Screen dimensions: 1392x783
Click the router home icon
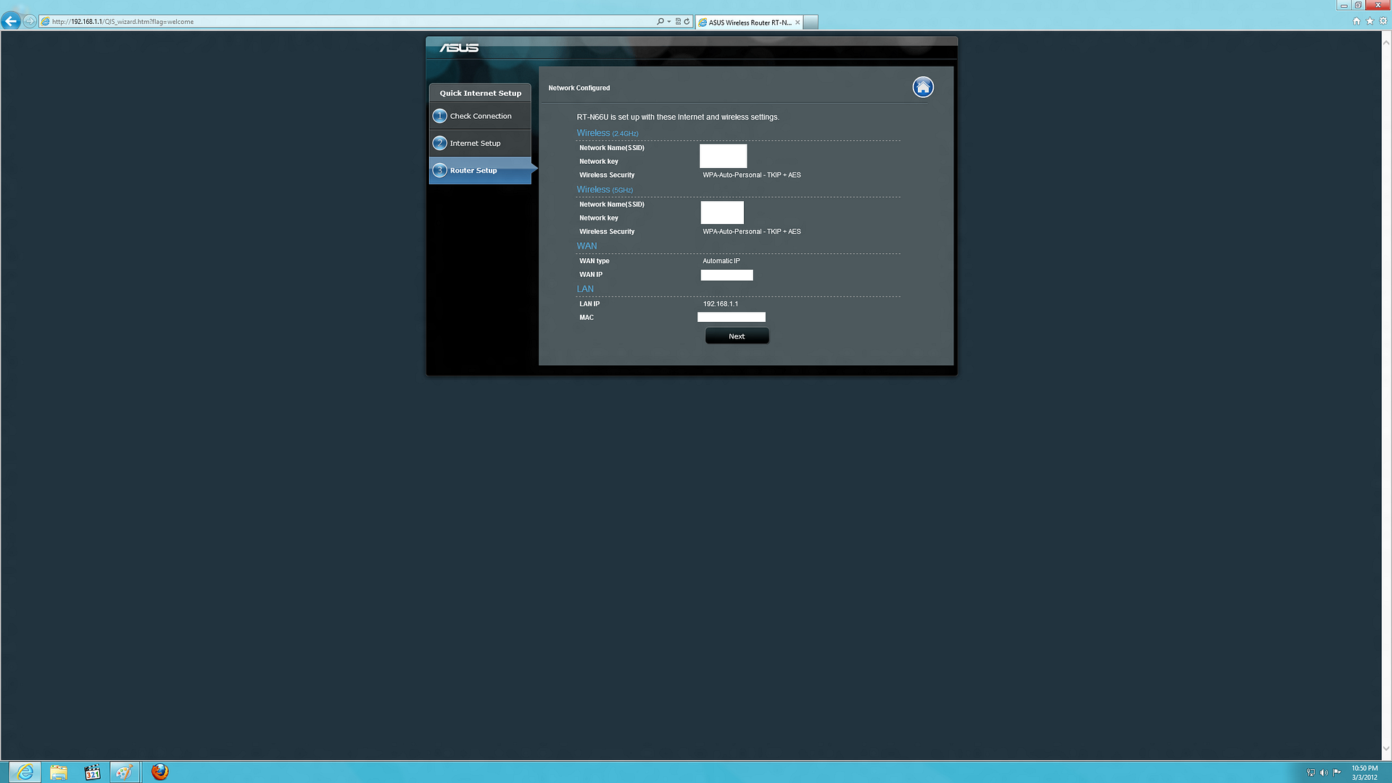pos(922,88)
